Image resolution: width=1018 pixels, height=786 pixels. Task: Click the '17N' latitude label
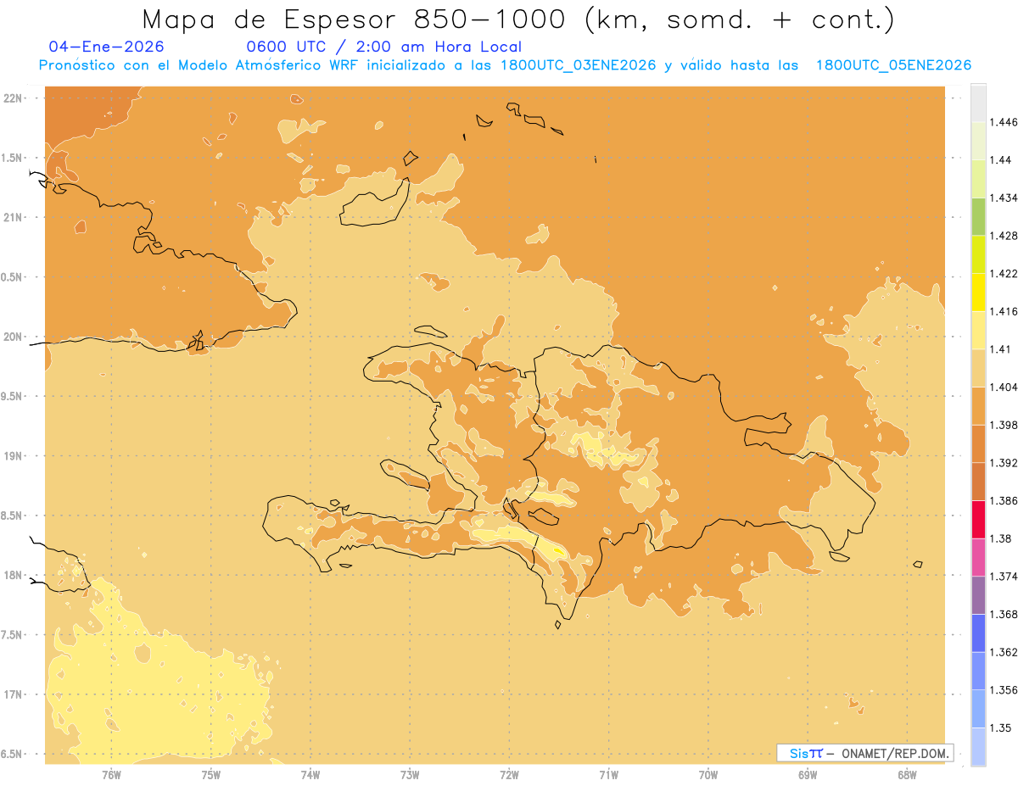click(x=14, y=695)
